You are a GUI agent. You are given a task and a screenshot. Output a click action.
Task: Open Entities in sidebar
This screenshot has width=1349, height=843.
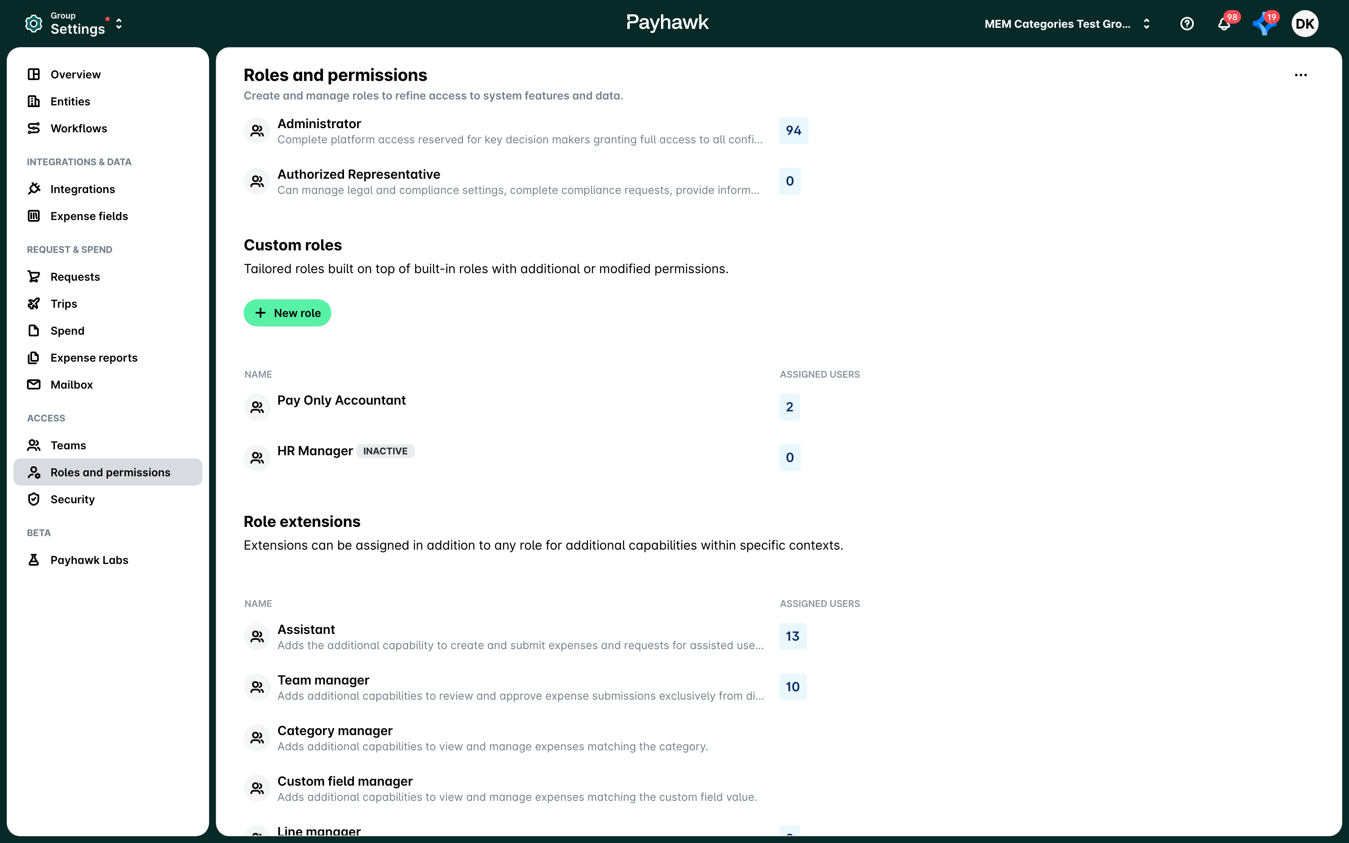[x=107, y=102]
